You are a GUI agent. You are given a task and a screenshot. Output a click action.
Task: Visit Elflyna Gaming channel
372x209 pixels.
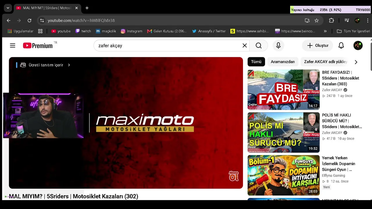[333, 176]
